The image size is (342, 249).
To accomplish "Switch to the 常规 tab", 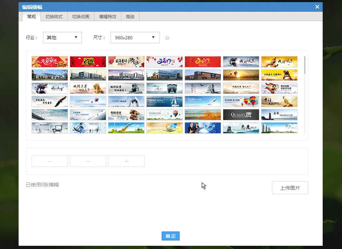I will (x=31, y=16).
